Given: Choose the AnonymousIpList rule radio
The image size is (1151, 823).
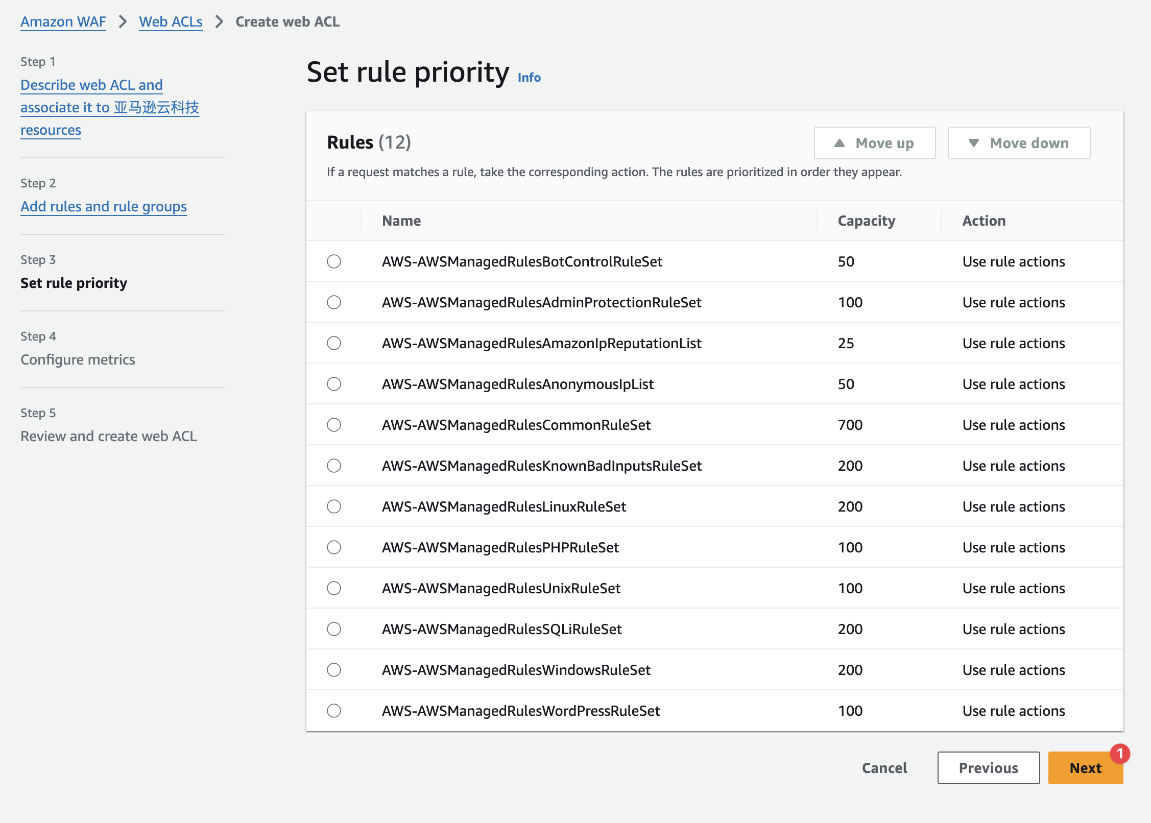Looking at the screenshot, I should coord(334,384).
